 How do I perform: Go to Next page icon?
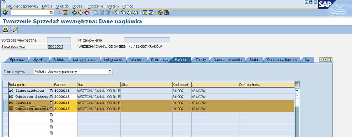coord(129,13)
